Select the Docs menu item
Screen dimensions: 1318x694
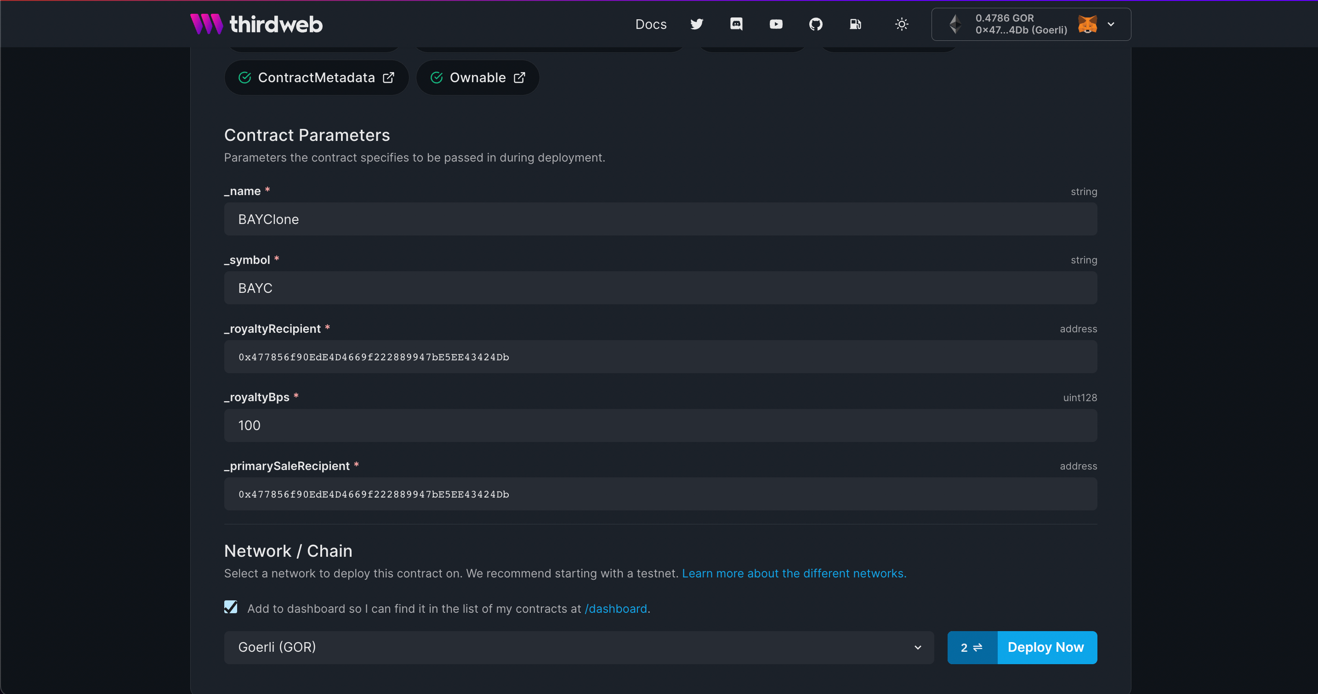click(651, 24)
